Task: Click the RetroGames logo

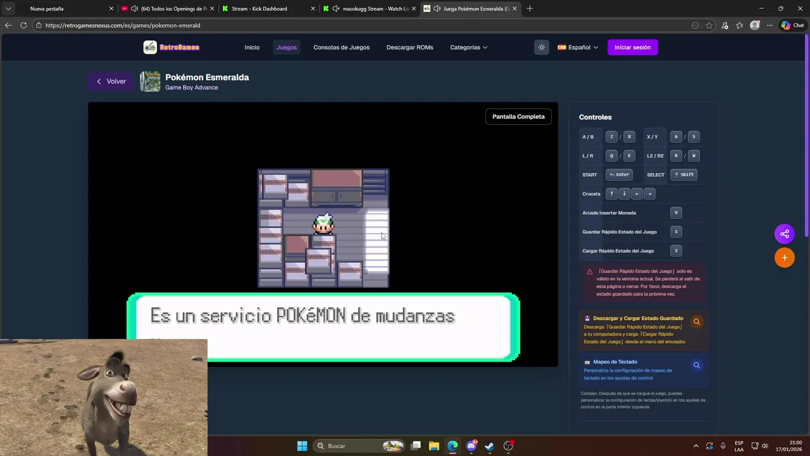Action: point(171,47)
